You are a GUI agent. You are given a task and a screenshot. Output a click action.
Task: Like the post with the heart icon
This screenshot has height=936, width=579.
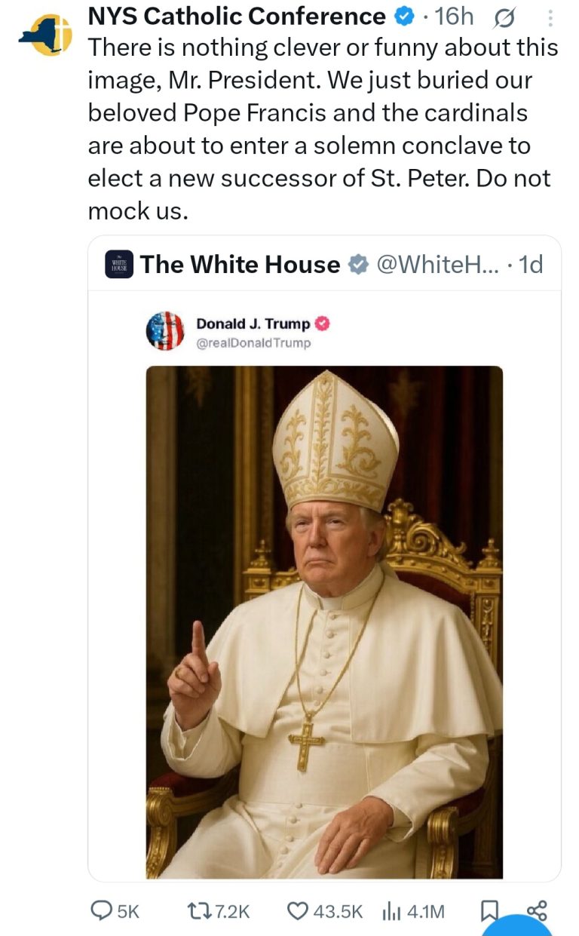299,911
